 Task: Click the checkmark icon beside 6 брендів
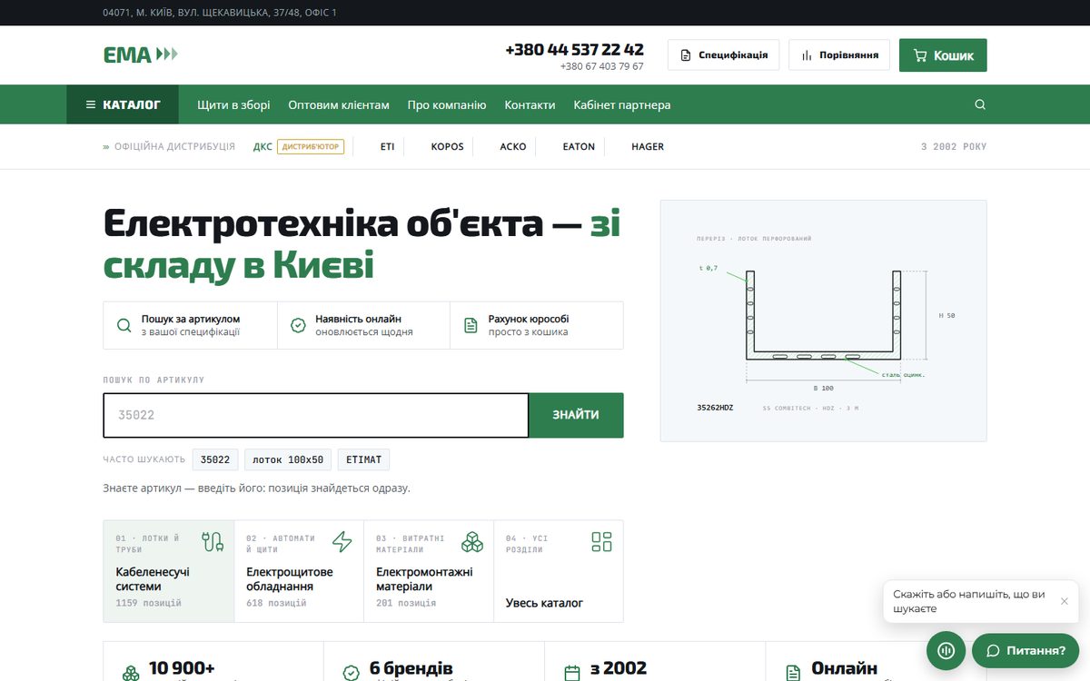pos(352,673)
